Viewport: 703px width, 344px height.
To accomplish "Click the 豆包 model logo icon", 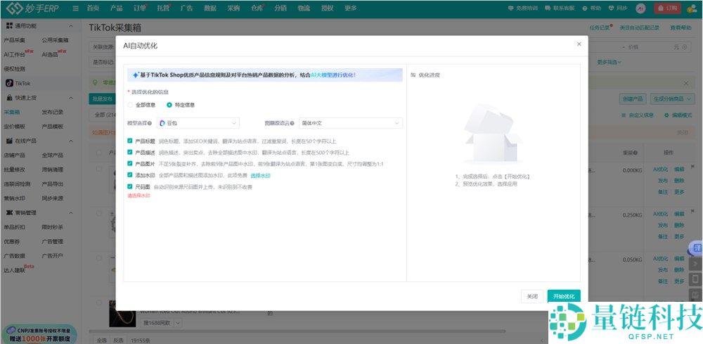I will 162,123.
